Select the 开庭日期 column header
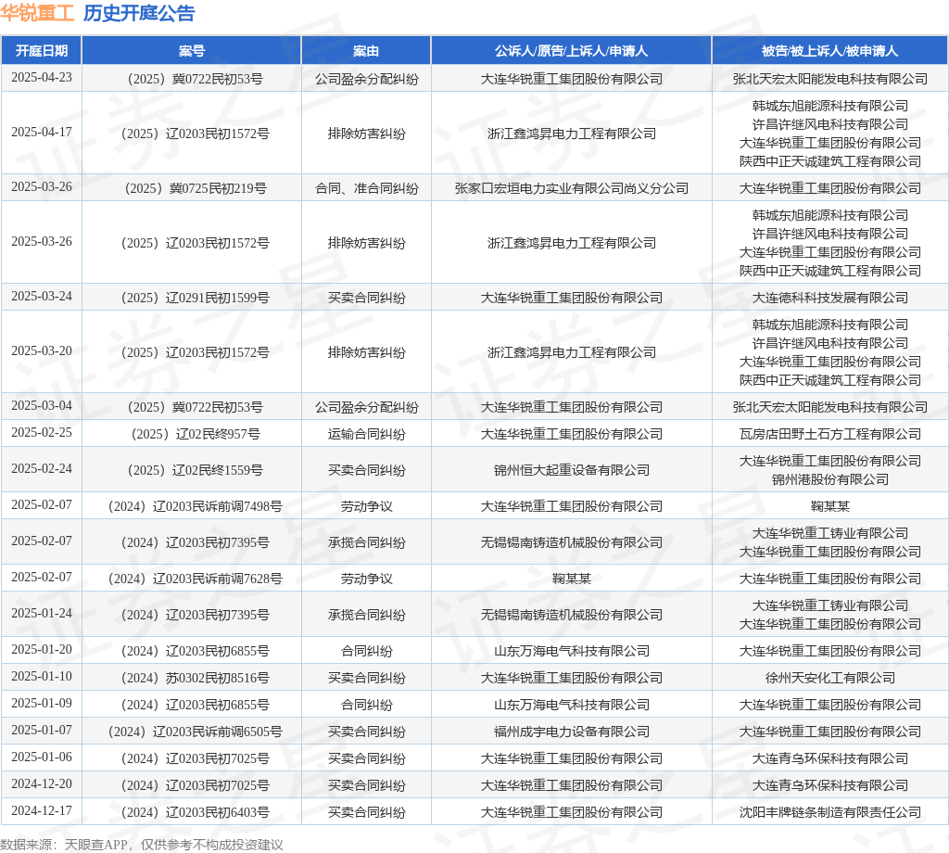The image size is (949, 853). pyautogui.click(x=41, y=51)
